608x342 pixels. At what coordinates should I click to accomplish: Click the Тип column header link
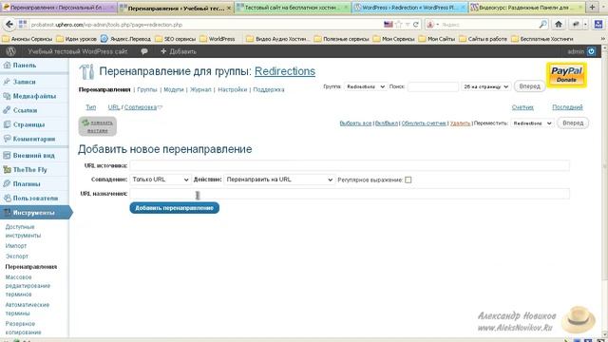91,107
